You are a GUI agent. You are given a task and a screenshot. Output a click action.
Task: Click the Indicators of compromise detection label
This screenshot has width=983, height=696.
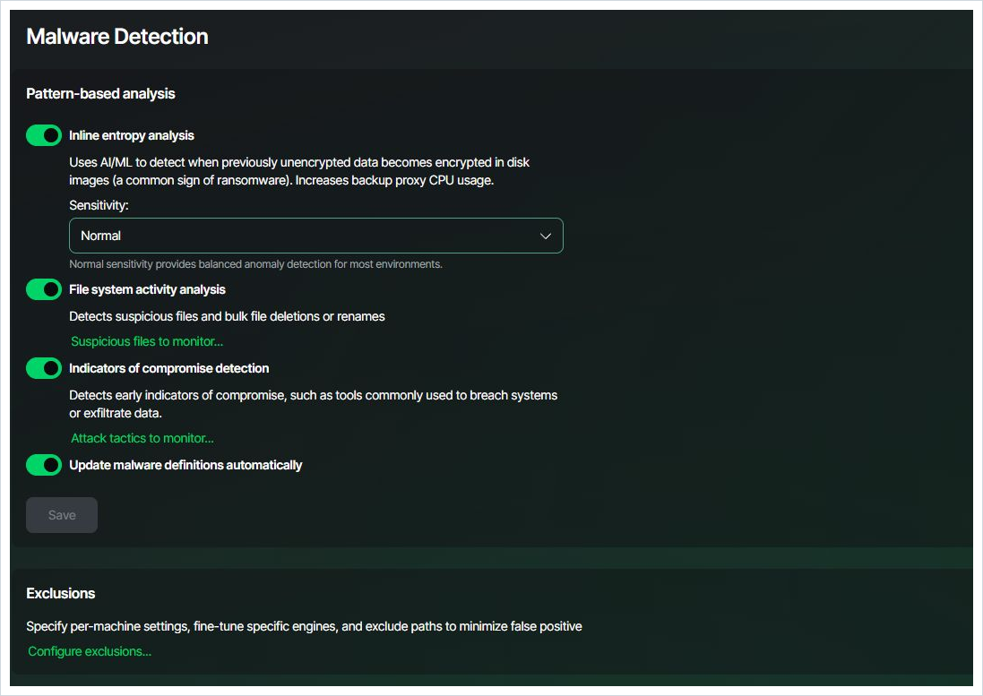coord(169,368)
